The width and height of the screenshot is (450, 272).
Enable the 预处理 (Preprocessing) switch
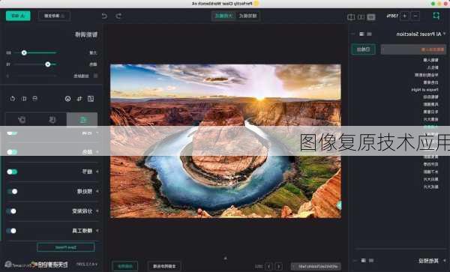12,191
